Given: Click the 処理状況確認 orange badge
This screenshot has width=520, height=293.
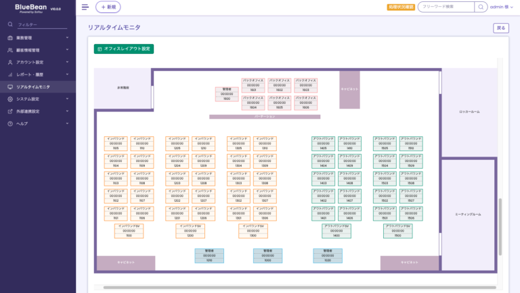Looking at the screenshot, I should (400, 7).
